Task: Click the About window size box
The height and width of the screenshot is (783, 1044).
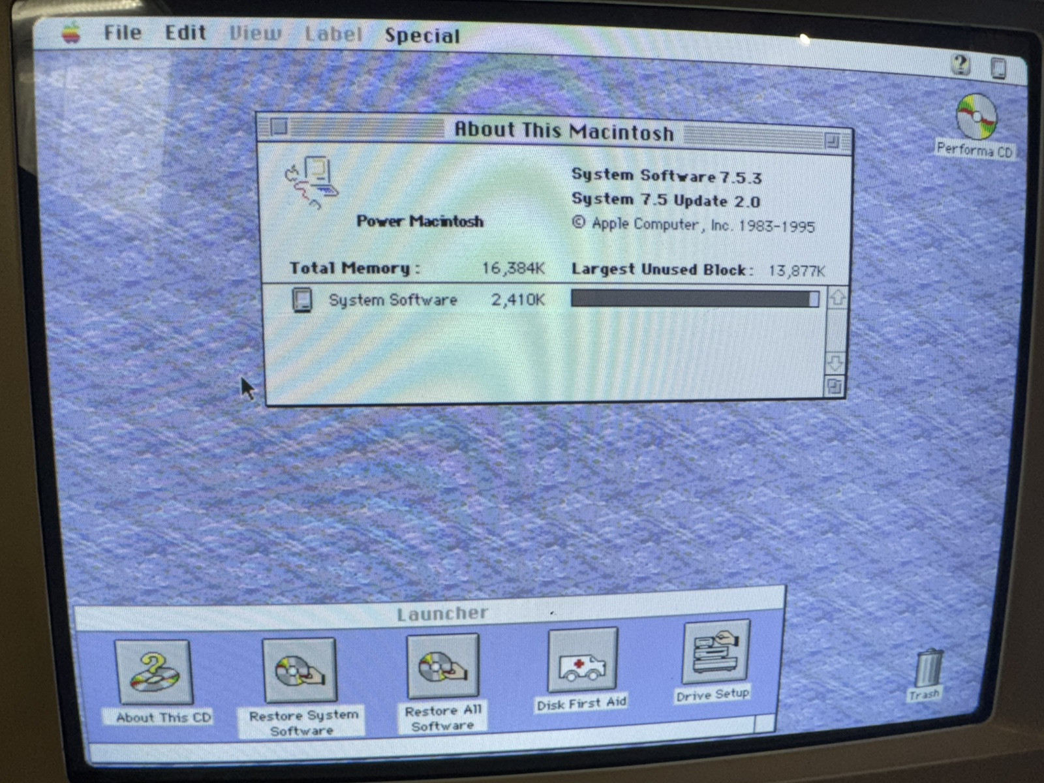Action: (835, 386)
